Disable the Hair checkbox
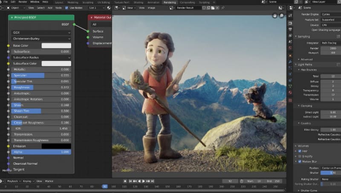Image resolution: width=341 pixels, height=193 pixels. 300,151
